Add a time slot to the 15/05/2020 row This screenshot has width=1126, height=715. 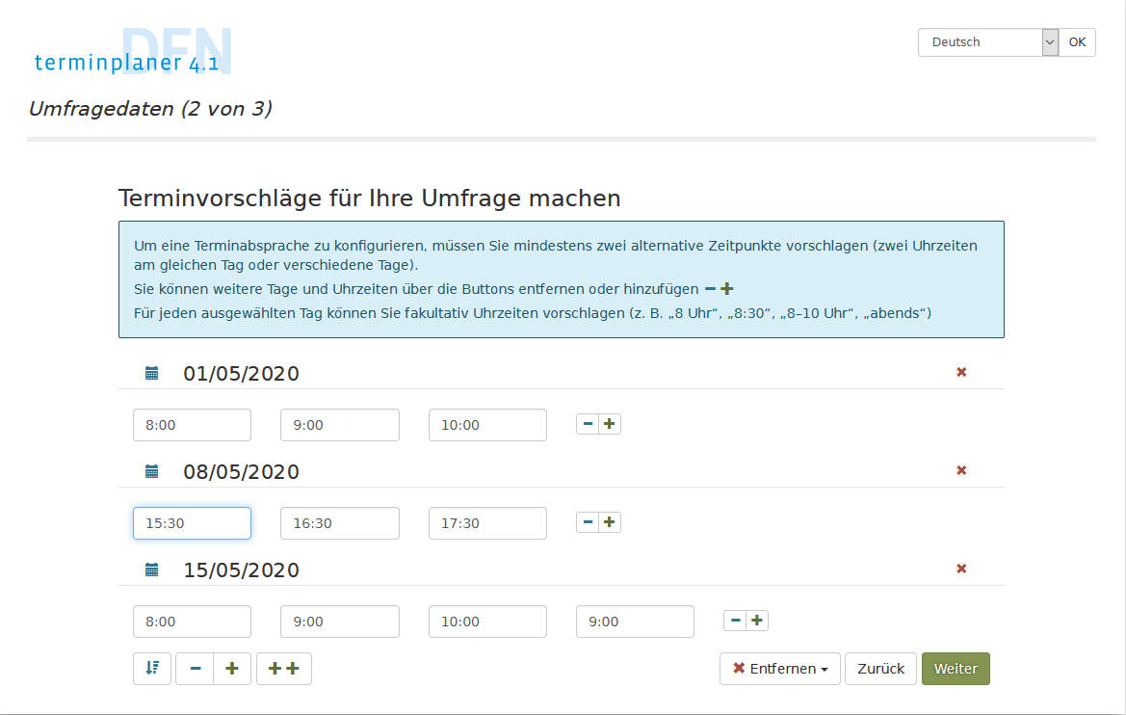pyautogui.click(x=757, y=621)
